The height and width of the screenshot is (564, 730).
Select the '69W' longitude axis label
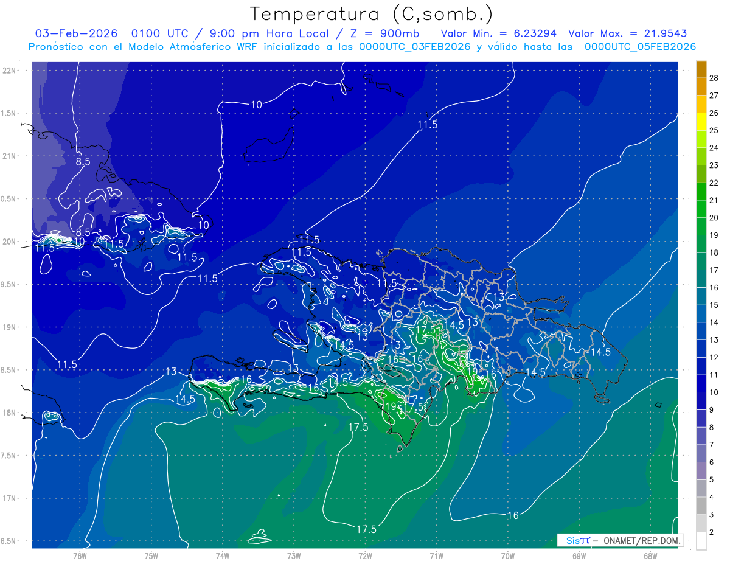pos(579,555)
